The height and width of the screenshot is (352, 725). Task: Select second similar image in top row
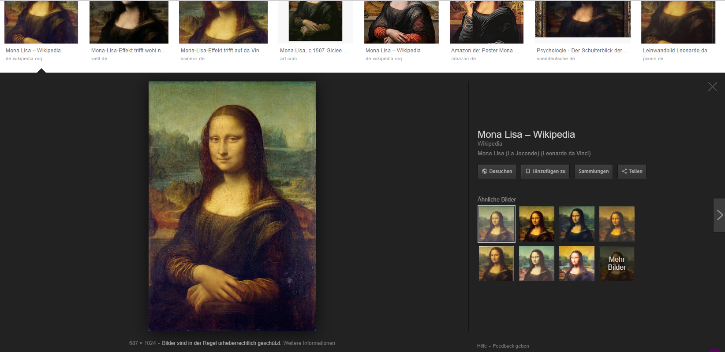point(537,224)
